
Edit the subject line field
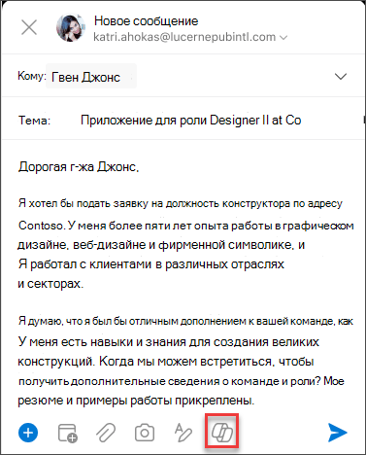pyautogui.click(x=190, y=121)
